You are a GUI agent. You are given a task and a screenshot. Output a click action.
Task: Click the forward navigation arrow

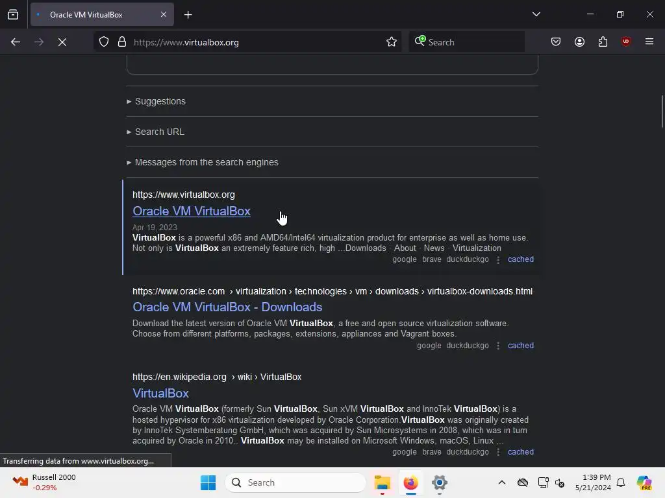pyautogui.click(x=39, y=42)
